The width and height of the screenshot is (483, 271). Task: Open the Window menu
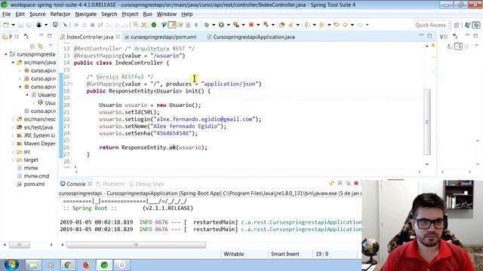click(167, 14)
